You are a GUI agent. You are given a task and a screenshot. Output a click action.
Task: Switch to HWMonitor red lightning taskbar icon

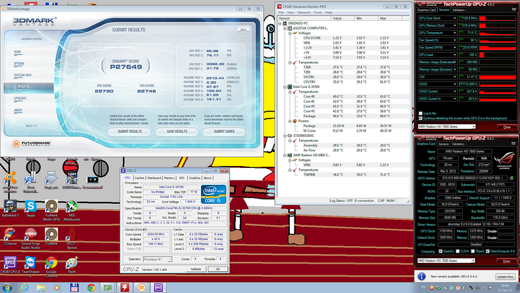(x=125, y=287)
